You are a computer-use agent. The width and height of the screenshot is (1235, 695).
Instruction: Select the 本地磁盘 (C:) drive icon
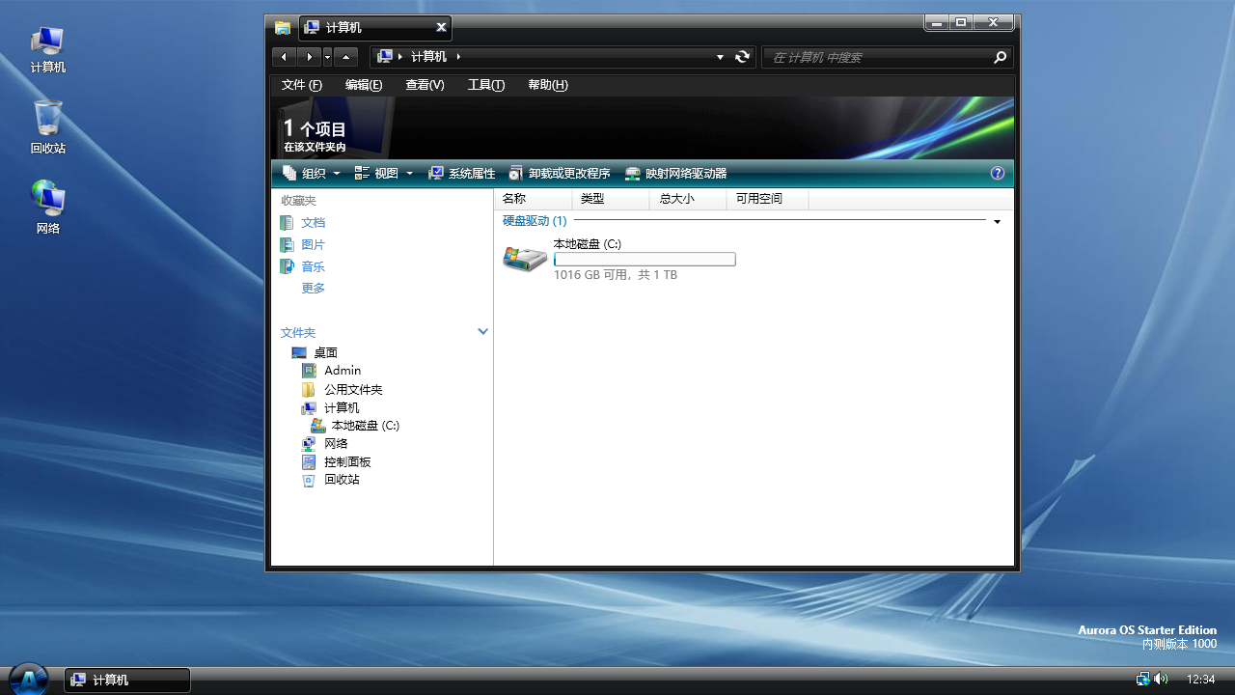(525, 259)
